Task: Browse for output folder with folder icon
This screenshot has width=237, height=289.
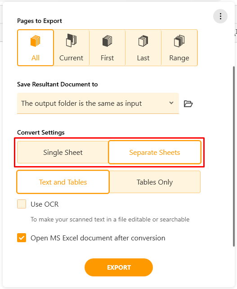Action: (x=188, y=104)
